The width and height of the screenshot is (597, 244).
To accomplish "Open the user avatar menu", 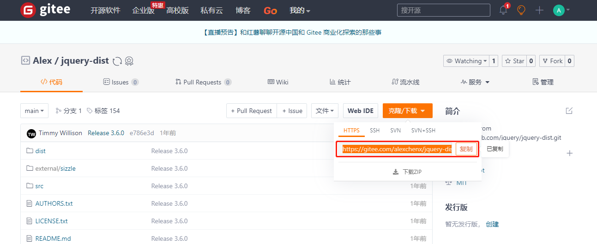I will pyautogui.click(x=561, y=10).
